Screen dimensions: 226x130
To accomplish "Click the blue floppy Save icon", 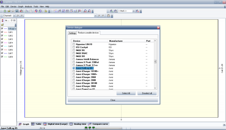I will click(x=17, y=11).
